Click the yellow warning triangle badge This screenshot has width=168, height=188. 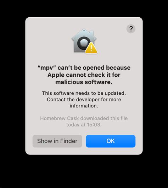coord(91,48)
